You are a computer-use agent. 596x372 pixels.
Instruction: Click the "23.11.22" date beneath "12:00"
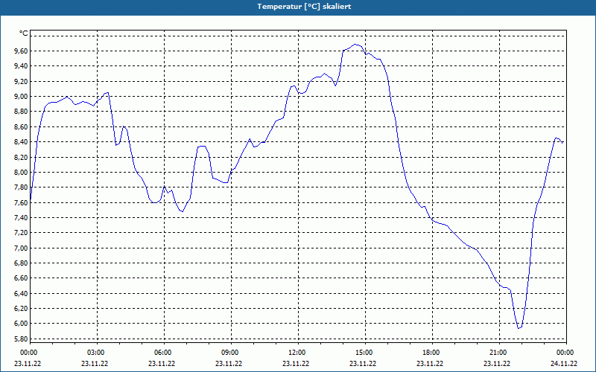(296, 363)
